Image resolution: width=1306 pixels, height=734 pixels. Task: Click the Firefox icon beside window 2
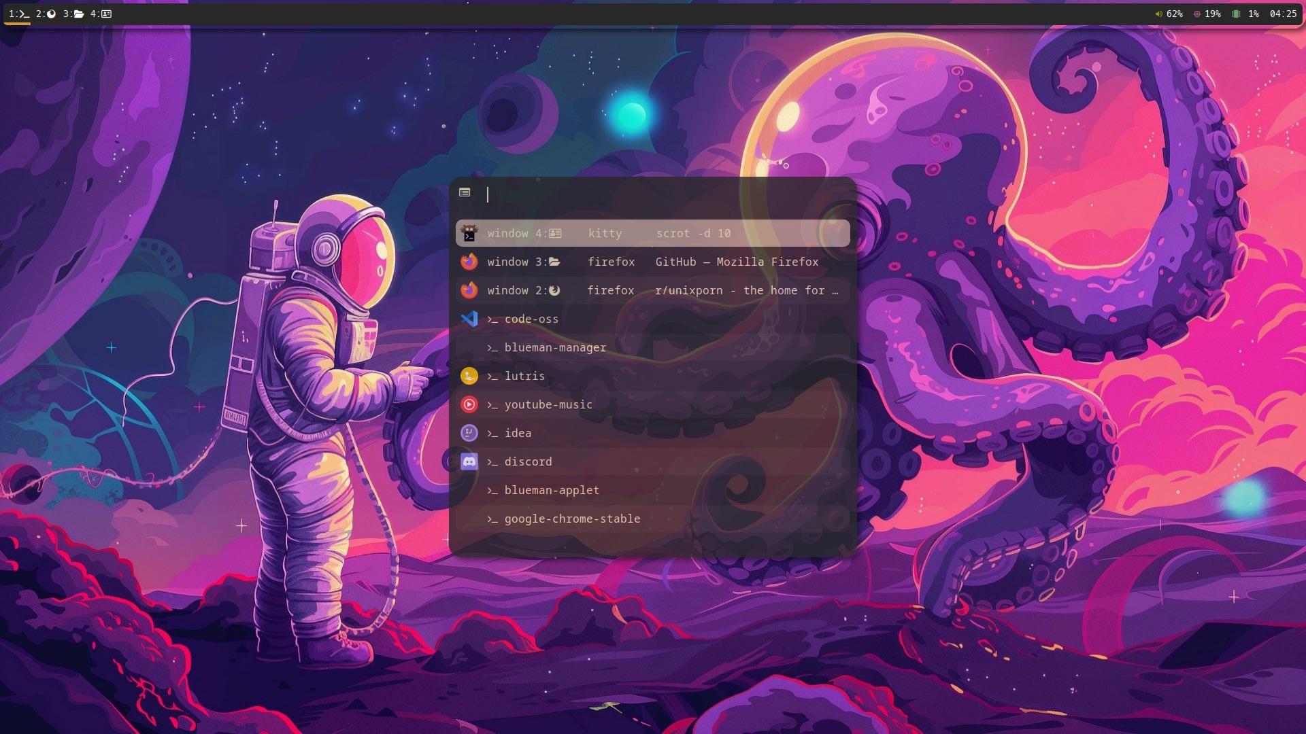(x=469, y=290)
